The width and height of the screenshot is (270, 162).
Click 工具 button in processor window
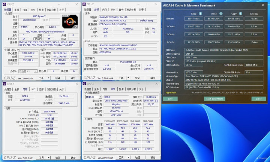coord(41,78)
